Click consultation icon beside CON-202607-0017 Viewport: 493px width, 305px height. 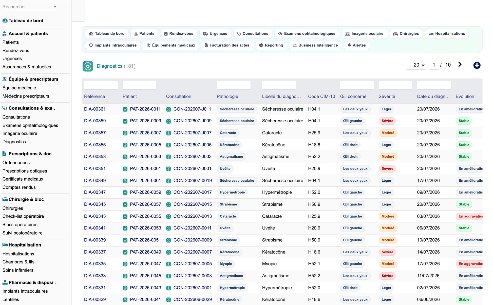click(x=168, y=193)
